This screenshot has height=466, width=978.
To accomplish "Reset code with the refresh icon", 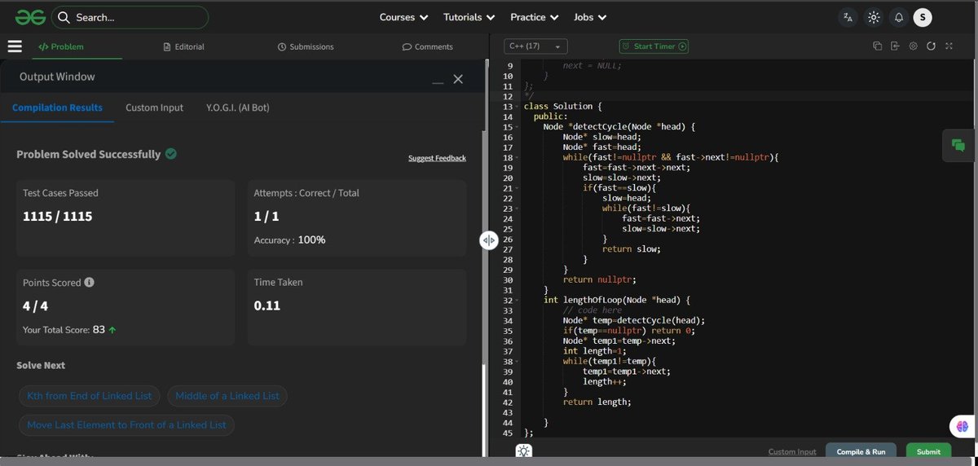I will click(931, 46).
